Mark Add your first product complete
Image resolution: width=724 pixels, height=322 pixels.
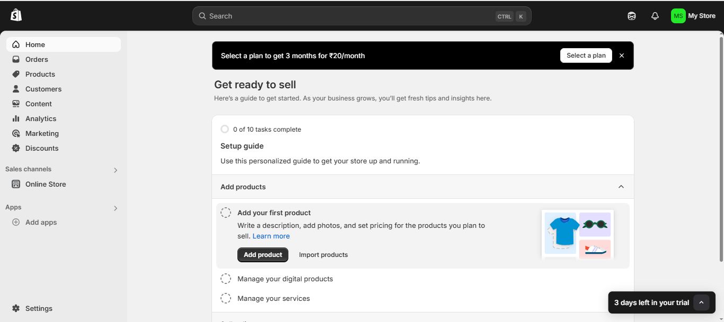[226, 213]
